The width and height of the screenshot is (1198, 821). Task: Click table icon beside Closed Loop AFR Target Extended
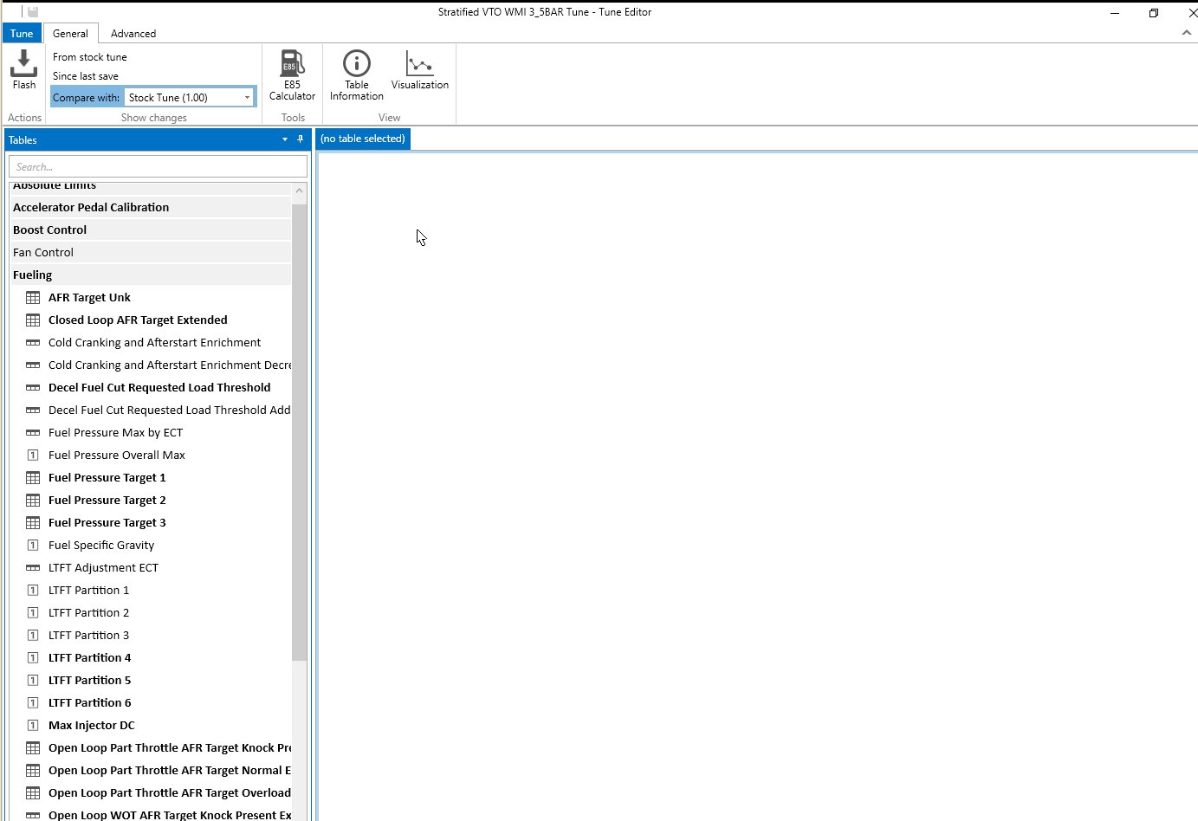point(33,320)
